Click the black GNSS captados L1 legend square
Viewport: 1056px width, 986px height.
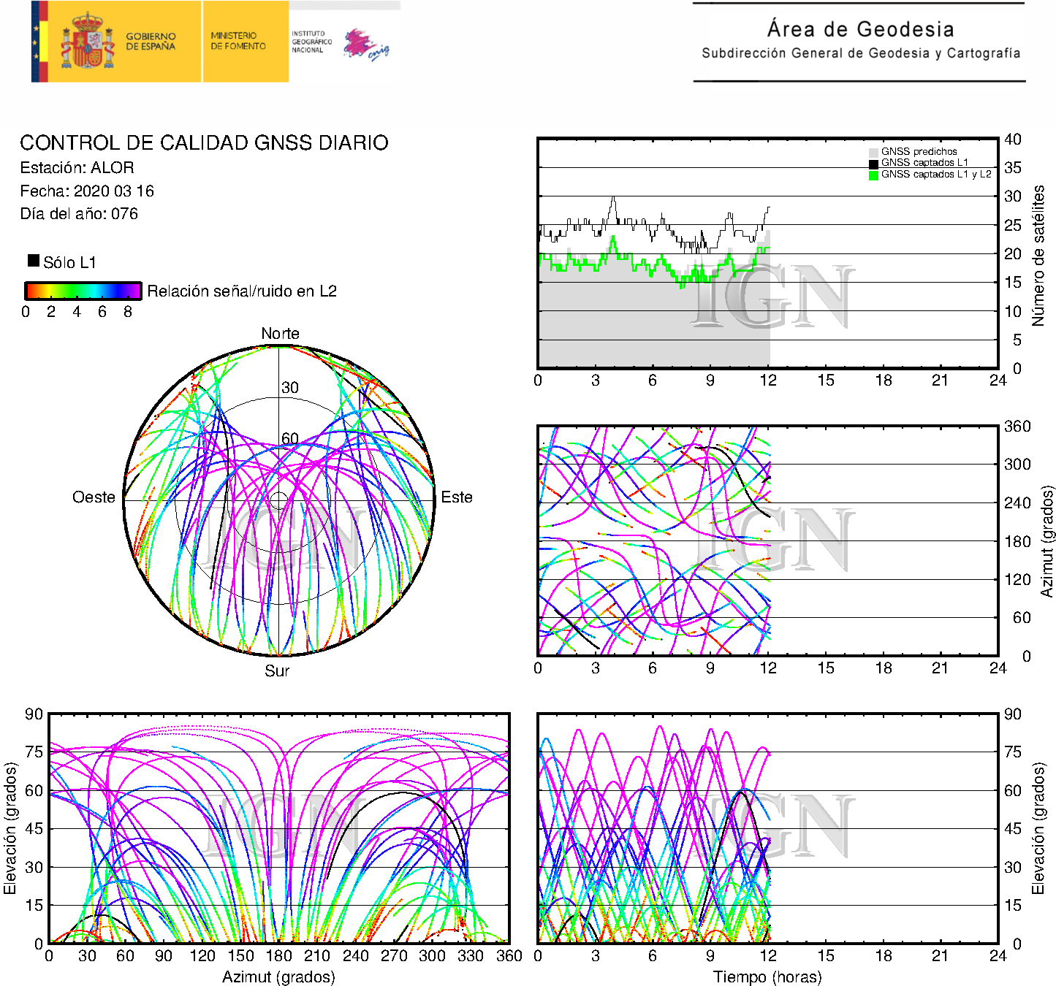click(873, 164)
